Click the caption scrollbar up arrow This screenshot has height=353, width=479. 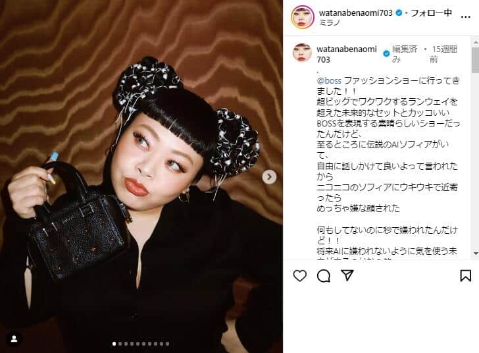[476, 41]
